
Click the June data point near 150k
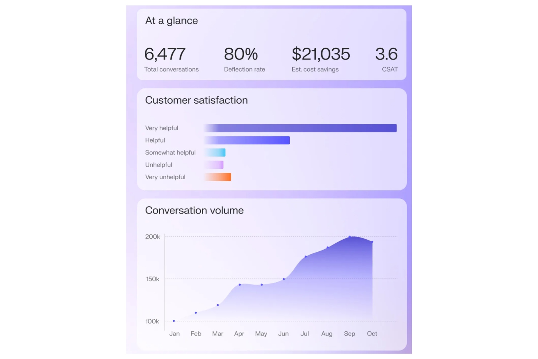(283, 279)
